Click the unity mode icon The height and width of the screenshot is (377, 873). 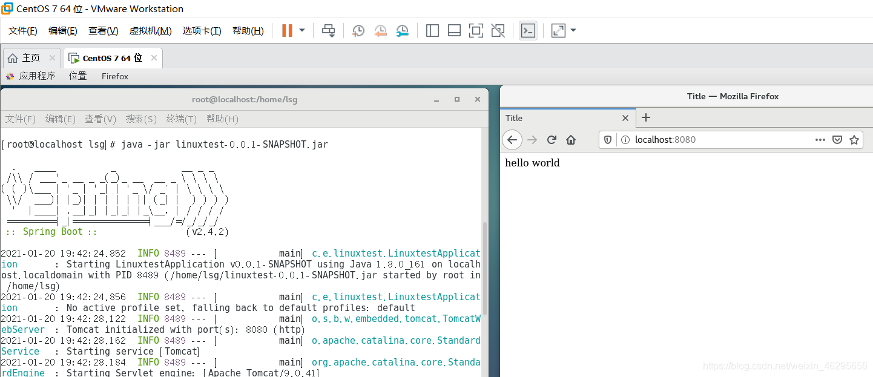(498, 30)
